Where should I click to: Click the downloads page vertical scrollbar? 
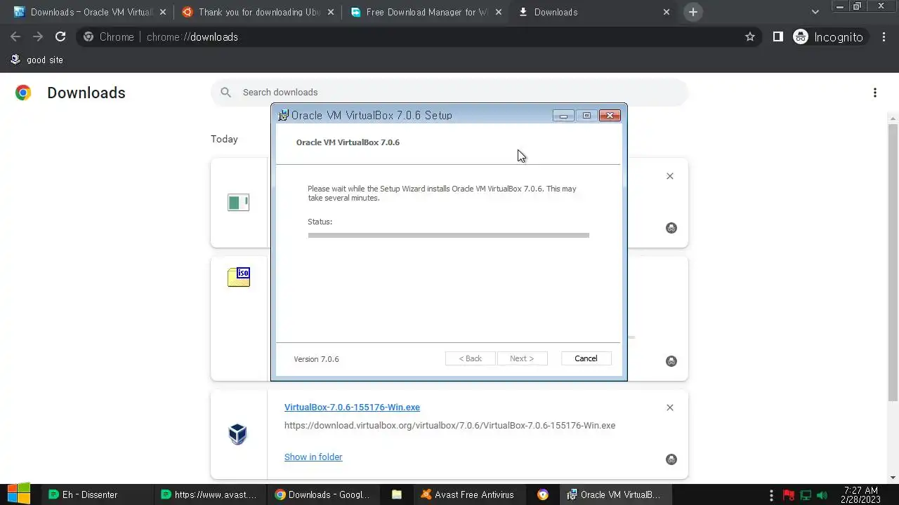pos(893,264)
